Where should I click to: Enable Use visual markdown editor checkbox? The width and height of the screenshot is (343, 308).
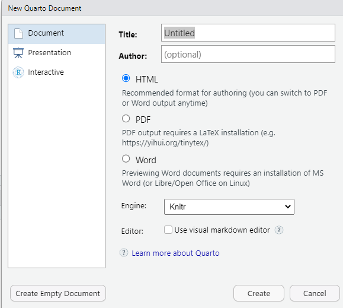click(168, 230)
